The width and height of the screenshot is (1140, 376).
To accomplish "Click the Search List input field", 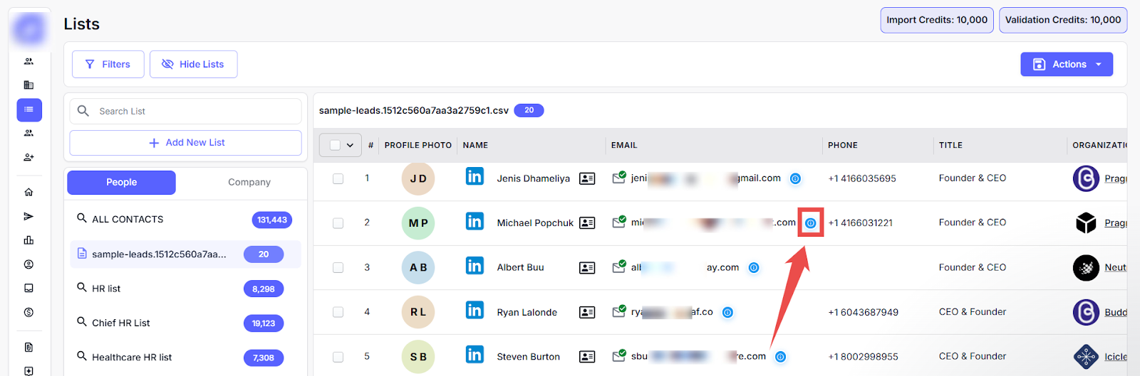I will point(192,111).
